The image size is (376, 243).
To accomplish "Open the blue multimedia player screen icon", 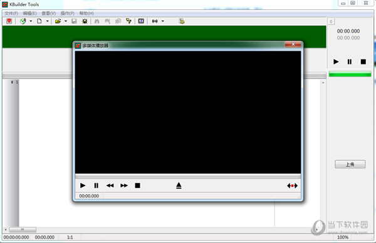I will click(141, 21).
